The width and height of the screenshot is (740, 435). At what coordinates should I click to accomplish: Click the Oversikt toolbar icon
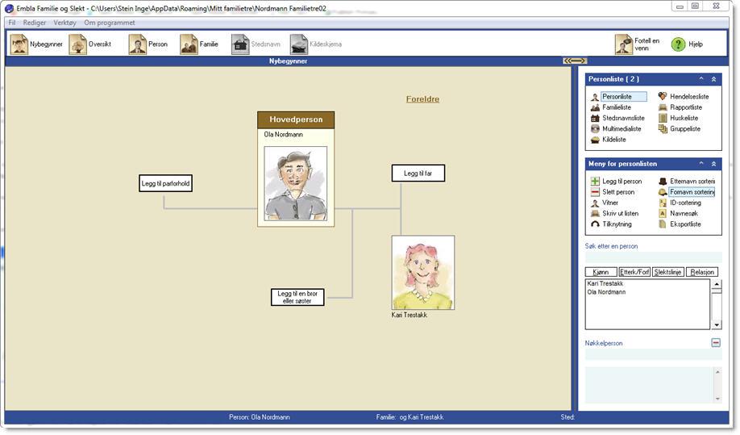(78, 44)
